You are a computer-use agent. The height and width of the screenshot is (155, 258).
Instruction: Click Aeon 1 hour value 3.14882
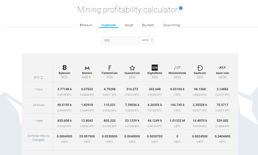223,89
